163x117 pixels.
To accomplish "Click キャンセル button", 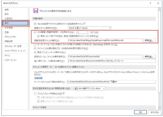I will click(155, 112).
